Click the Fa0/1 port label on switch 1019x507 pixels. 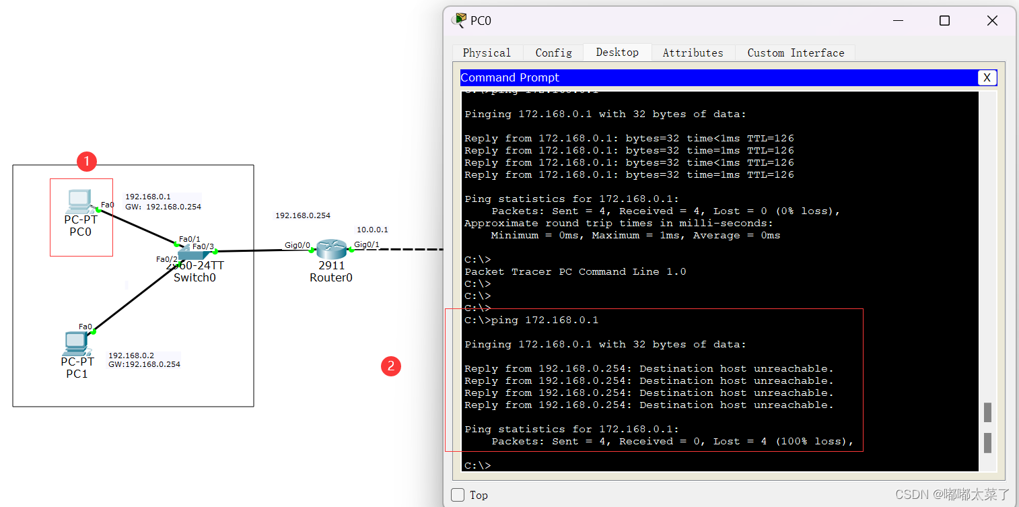click(190, 239)
